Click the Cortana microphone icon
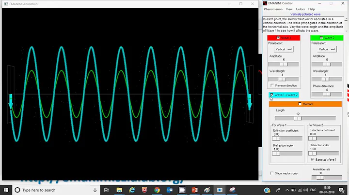Image resolution: width=349 pixels, height=195 pixels. 95,190
